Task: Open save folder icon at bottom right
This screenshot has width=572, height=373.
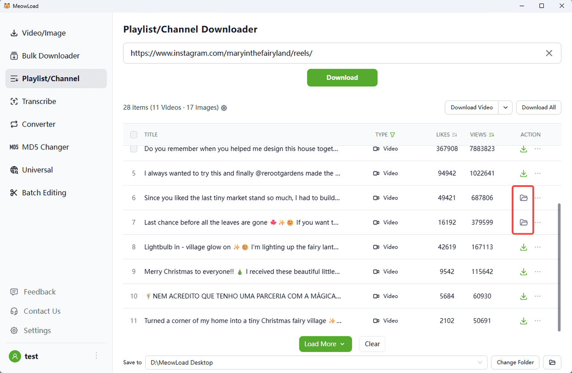Action: pyautogui.click(x=552, y=362)
